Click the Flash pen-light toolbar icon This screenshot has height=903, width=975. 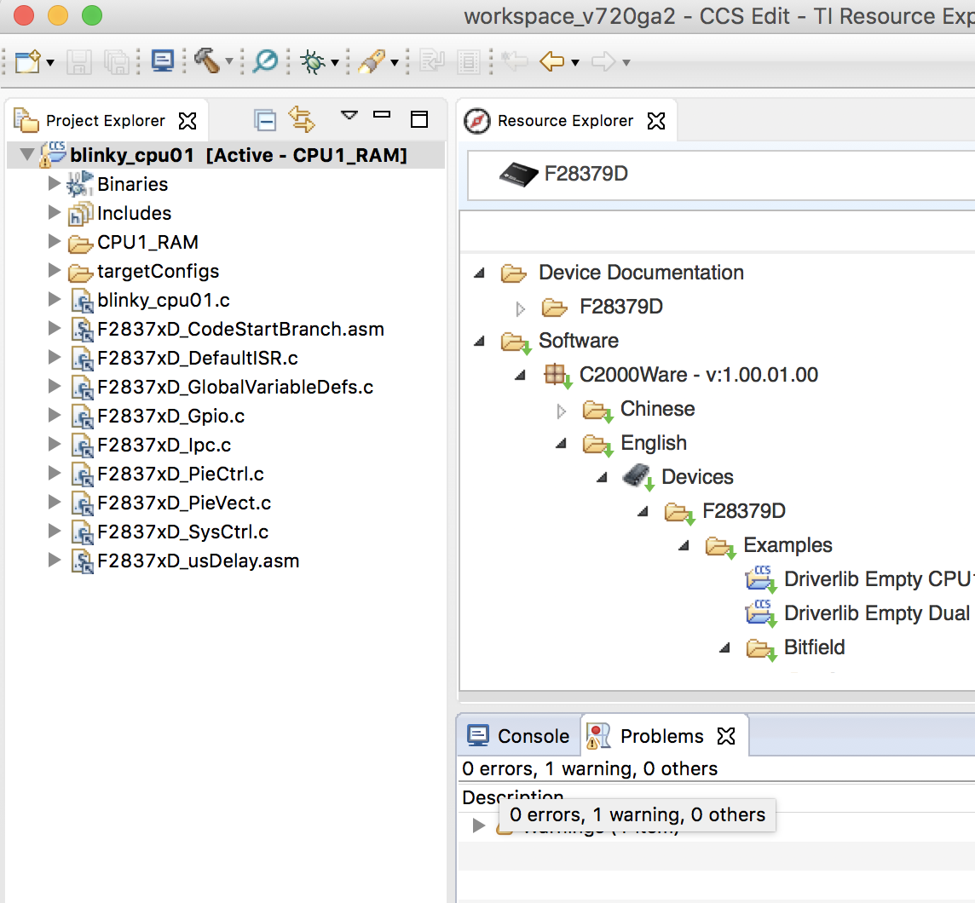(x=372, y=60)
